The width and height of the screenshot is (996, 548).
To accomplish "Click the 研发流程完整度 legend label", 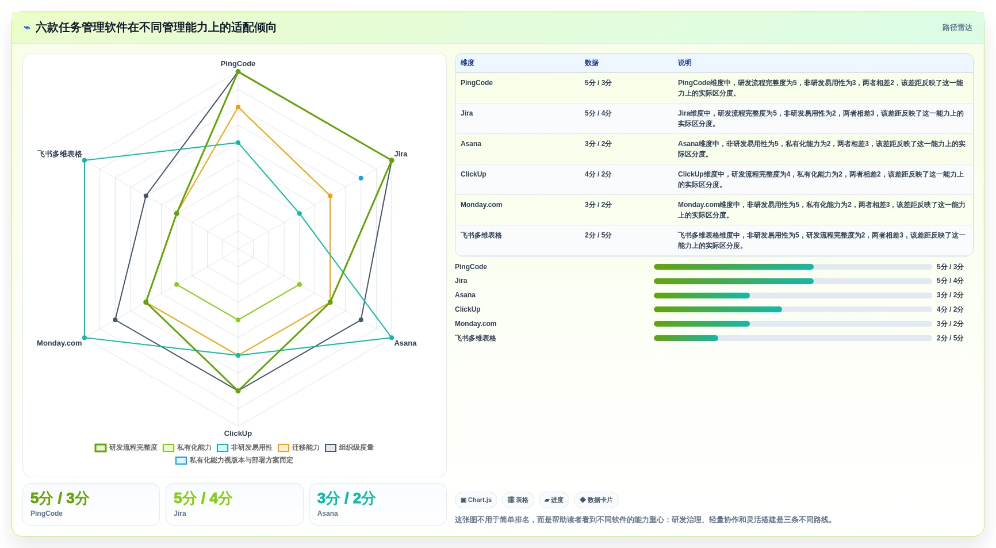I will pyautogui.click(x=133, y=447).
